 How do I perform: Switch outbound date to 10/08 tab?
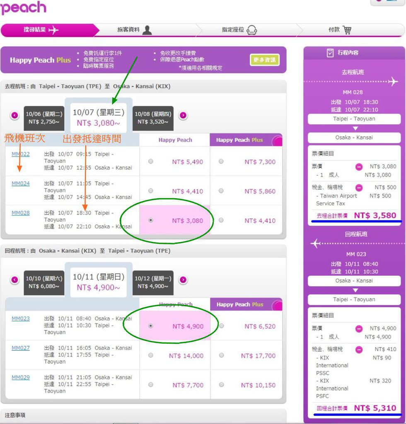[x=153, y=118]
